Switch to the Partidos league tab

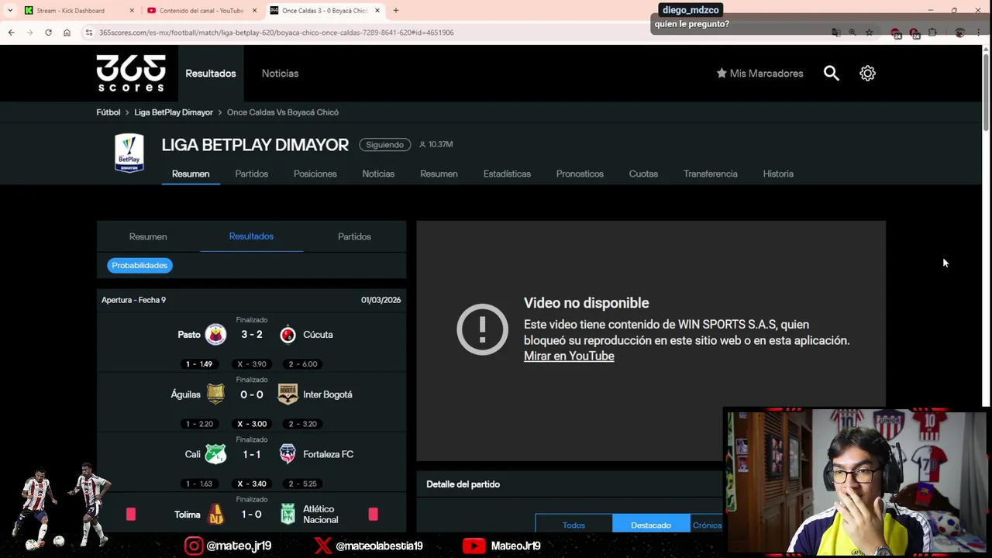pos(252,174)
